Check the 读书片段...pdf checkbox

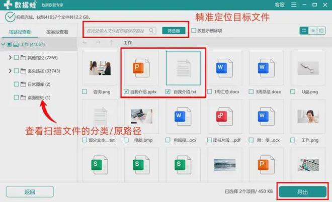(209, 140)
